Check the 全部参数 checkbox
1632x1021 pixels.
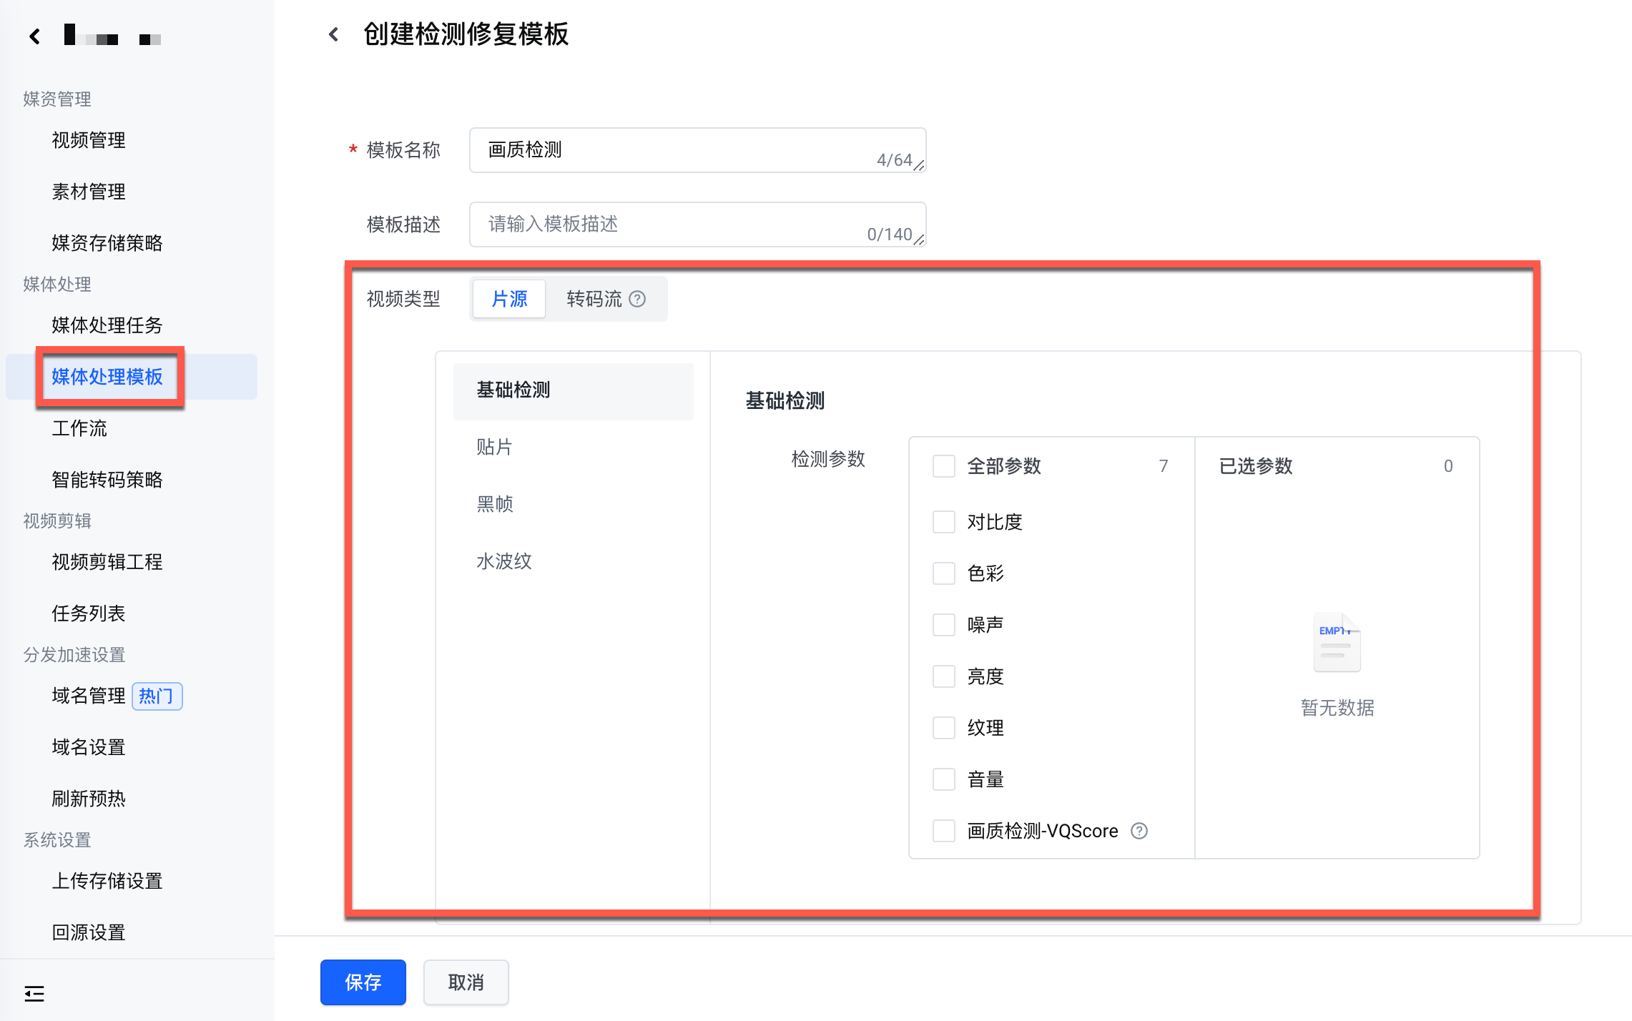tap(944, 466)
